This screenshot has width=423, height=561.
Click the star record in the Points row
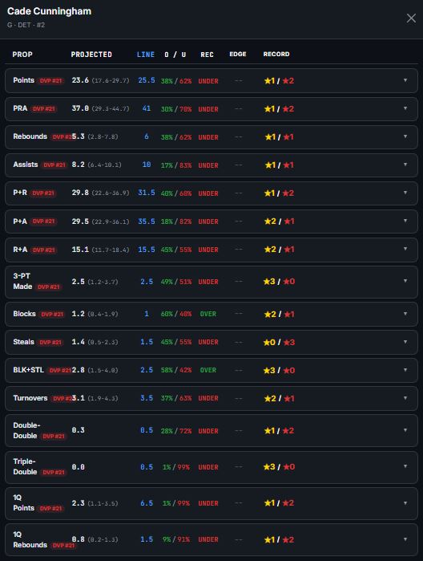[x=279, y=81]
